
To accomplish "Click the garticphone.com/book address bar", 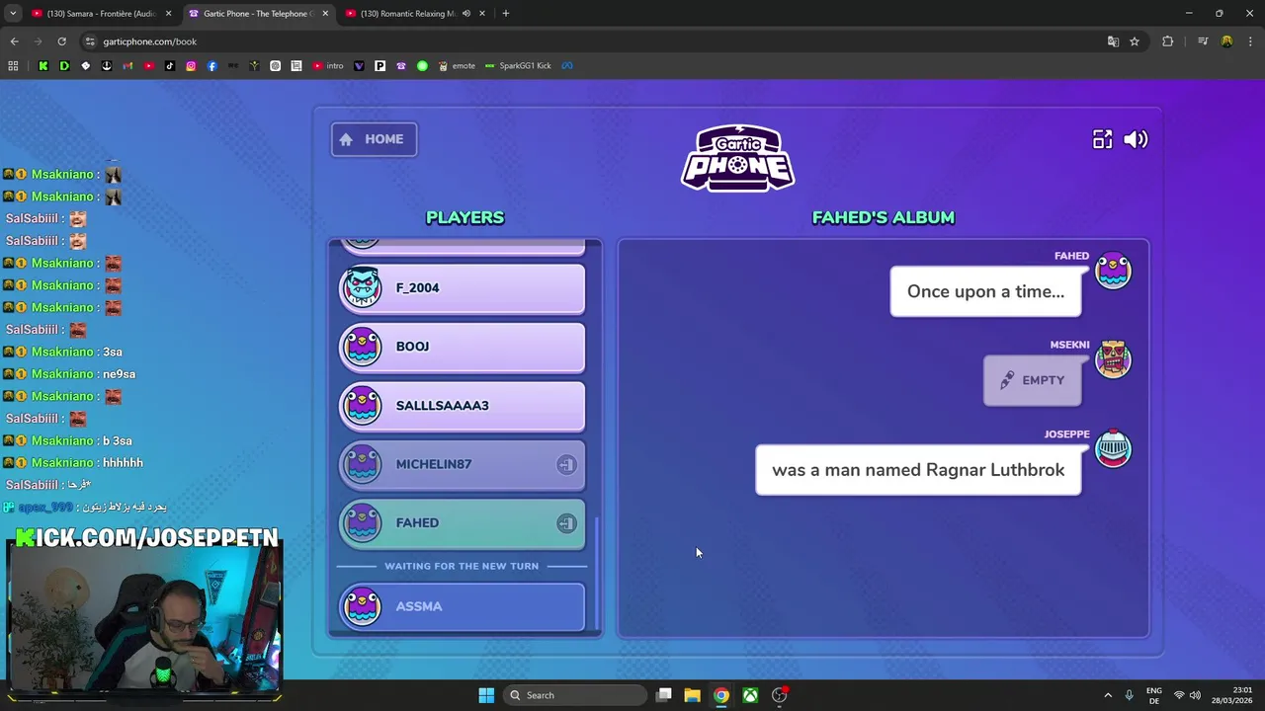I will pos(593,41).
